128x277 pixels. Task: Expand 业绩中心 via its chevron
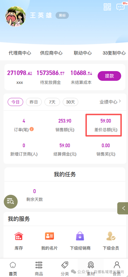click(120, 102)
